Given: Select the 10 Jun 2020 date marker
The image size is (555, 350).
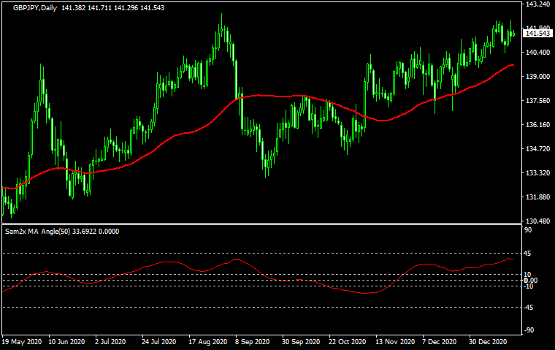Looking at the screenshot, I should [67, 342].
